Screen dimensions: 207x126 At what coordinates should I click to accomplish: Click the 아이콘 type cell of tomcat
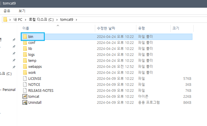(143, 96)
